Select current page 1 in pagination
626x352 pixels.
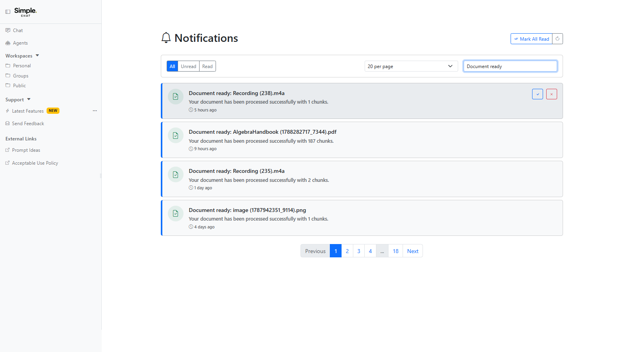pyautogui.click(x=336, y=251)
